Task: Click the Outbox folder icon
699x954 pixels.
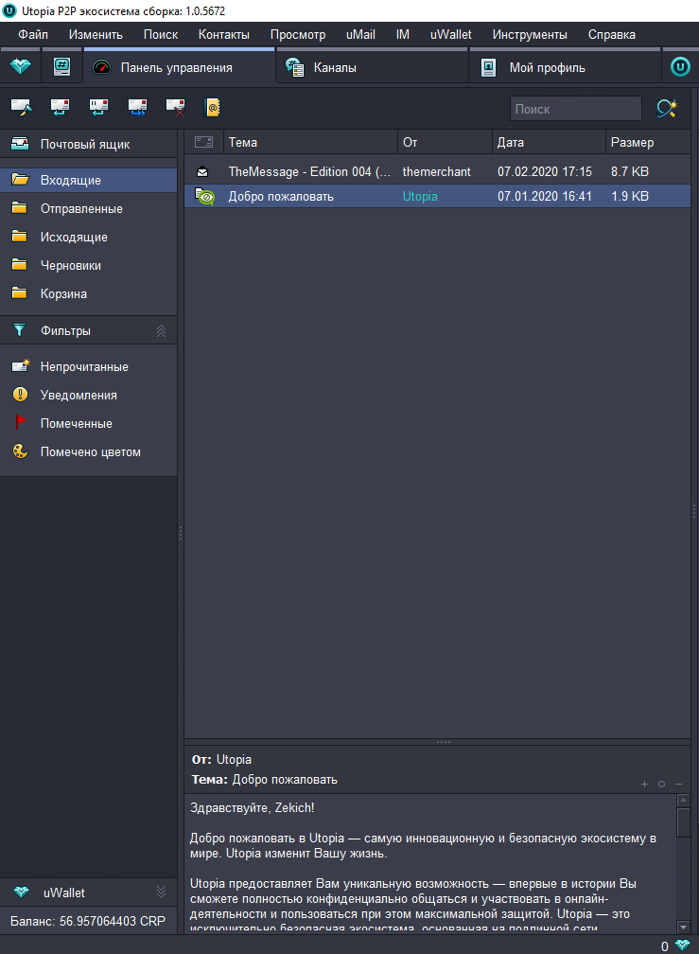Action: 20,236
